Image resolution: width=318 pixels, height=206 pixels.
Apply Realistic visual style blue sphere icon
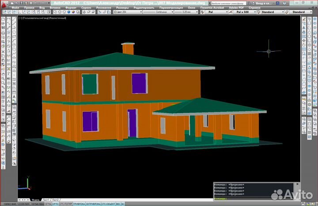tap(69, 12)
